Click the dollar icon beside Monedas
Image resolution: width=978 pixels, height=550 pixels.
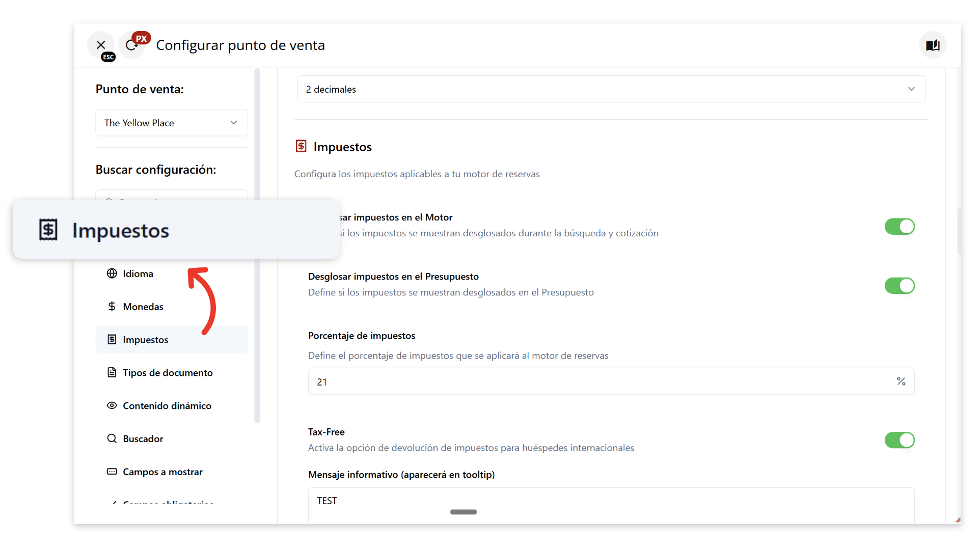coord(112,307)
